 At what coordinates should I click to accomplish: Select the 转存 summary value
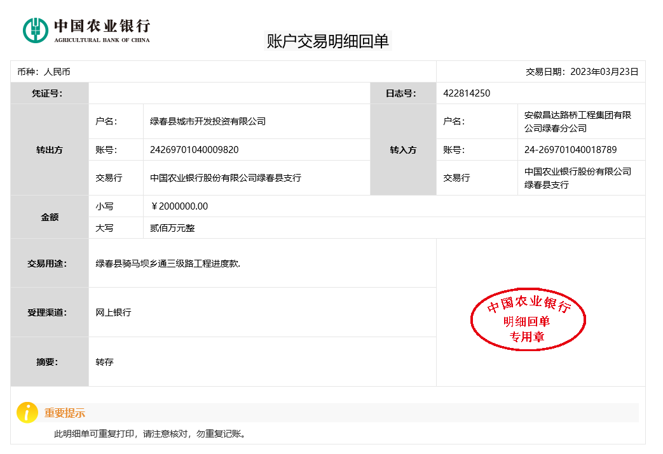pyautogui.click(x=104, y=362)
